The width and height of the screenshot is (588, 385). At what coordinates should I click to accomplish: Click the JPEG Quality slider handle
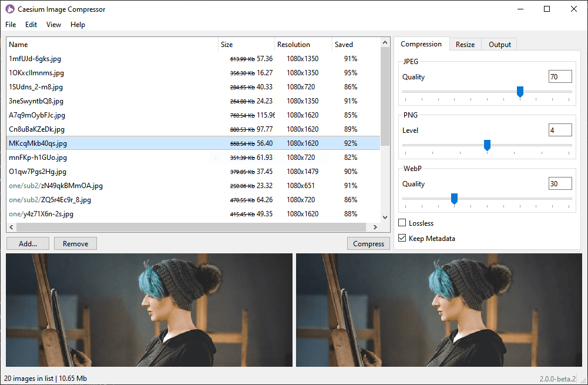coord(520,92)
